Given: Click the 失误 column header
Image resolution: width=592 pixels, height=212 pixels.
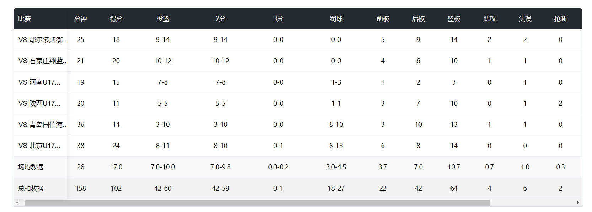Looking at the screenshot, I should coord(525,19).
